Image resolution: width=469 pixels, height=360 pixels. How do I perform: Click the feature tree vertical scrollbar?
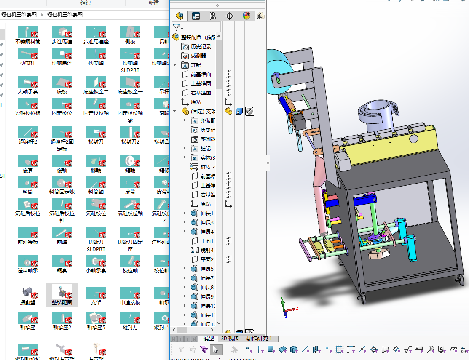coord(219,63)
